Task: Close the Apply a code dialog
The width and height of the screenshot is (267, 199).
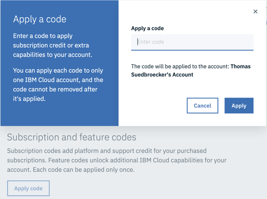Action: pyautogui.click(x=255, y=11)
